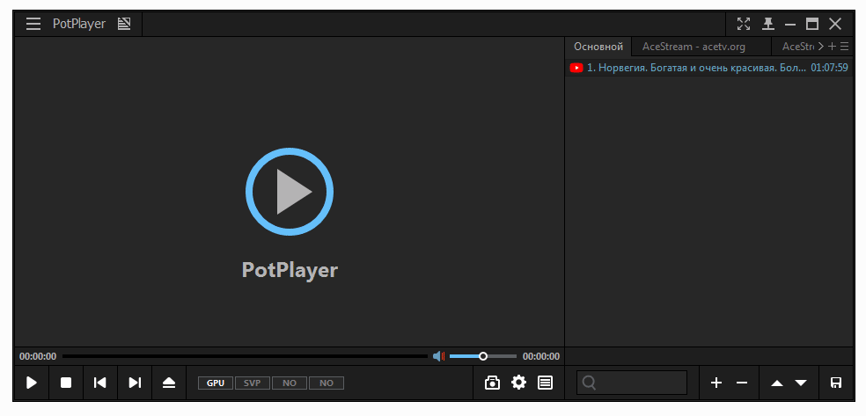Open preferences with the gear icon
Image resolution: width=866 pixels, height=416 pixels.
point(518,383)
